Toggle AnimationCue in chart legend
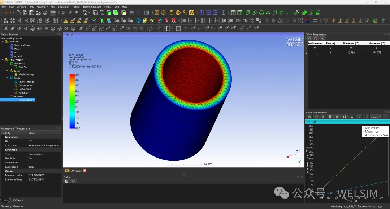Viewport: 390px width, 209px height. point(376,135)
